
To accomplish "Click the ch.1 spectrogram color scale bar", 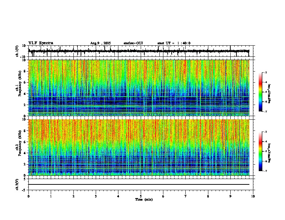I will pyautogui.click(x=261, y=92).
